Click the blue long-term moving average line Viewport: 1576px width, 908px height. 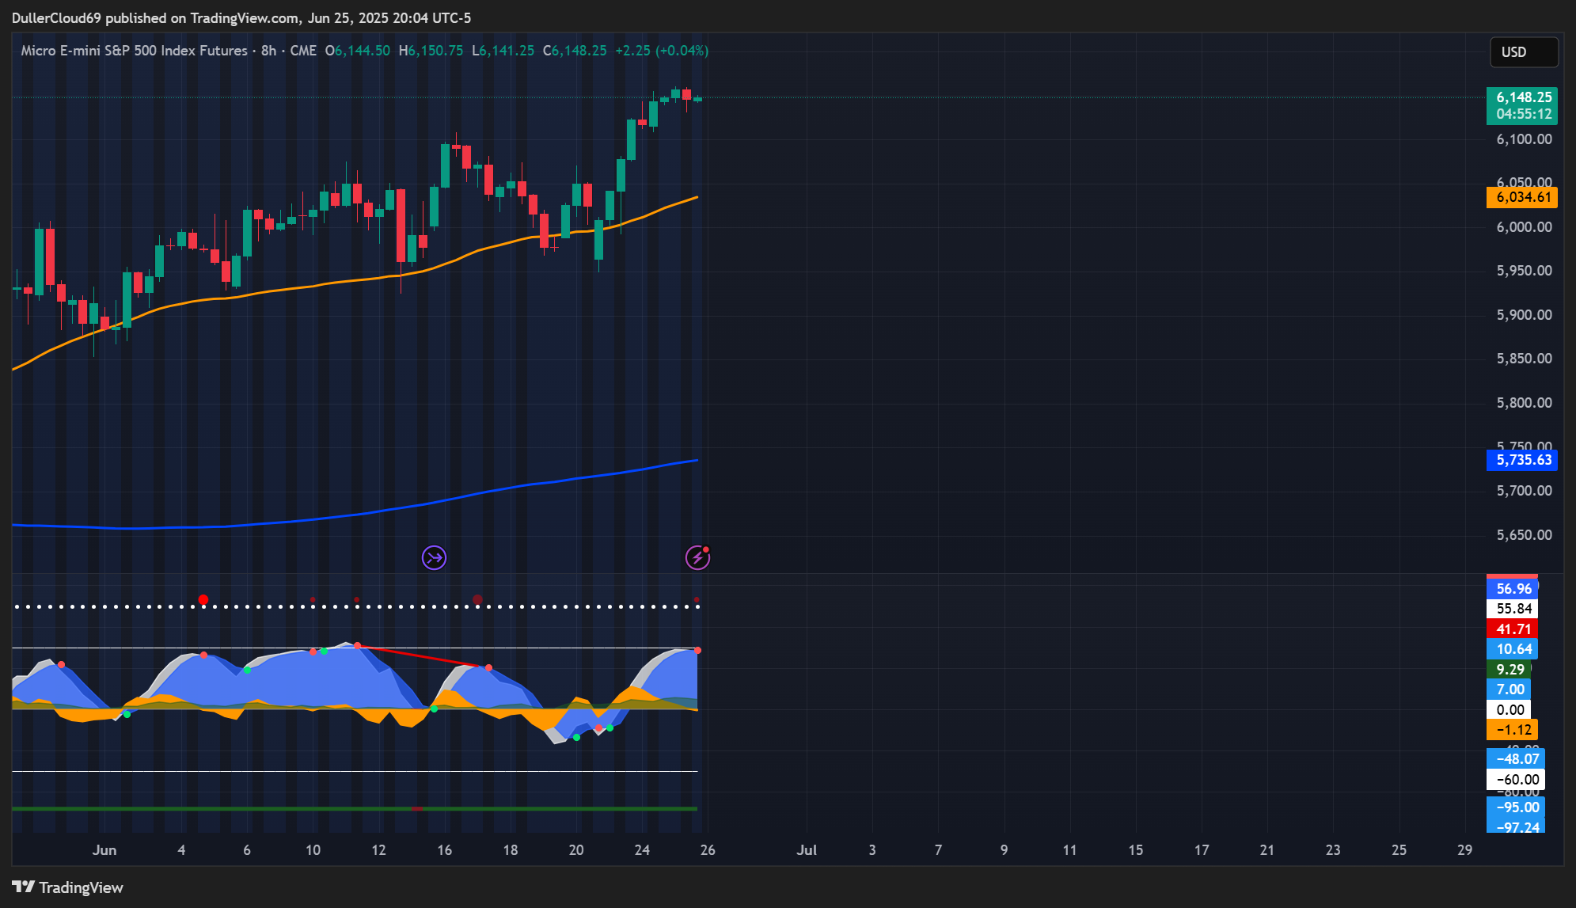coord(356,515)
